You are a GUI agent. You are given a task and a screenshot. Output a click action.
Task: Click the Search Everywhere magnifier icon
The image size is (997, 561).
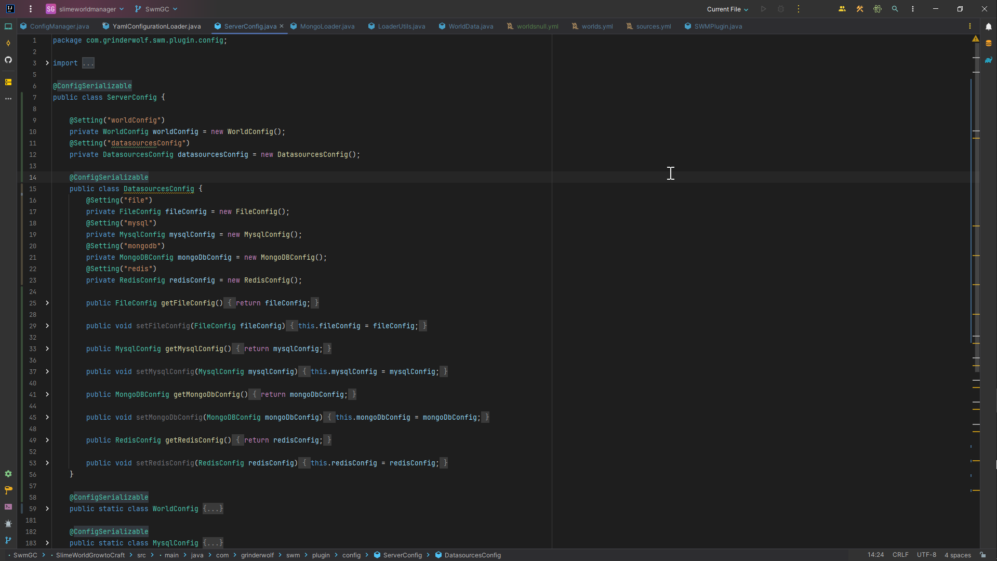895,9
